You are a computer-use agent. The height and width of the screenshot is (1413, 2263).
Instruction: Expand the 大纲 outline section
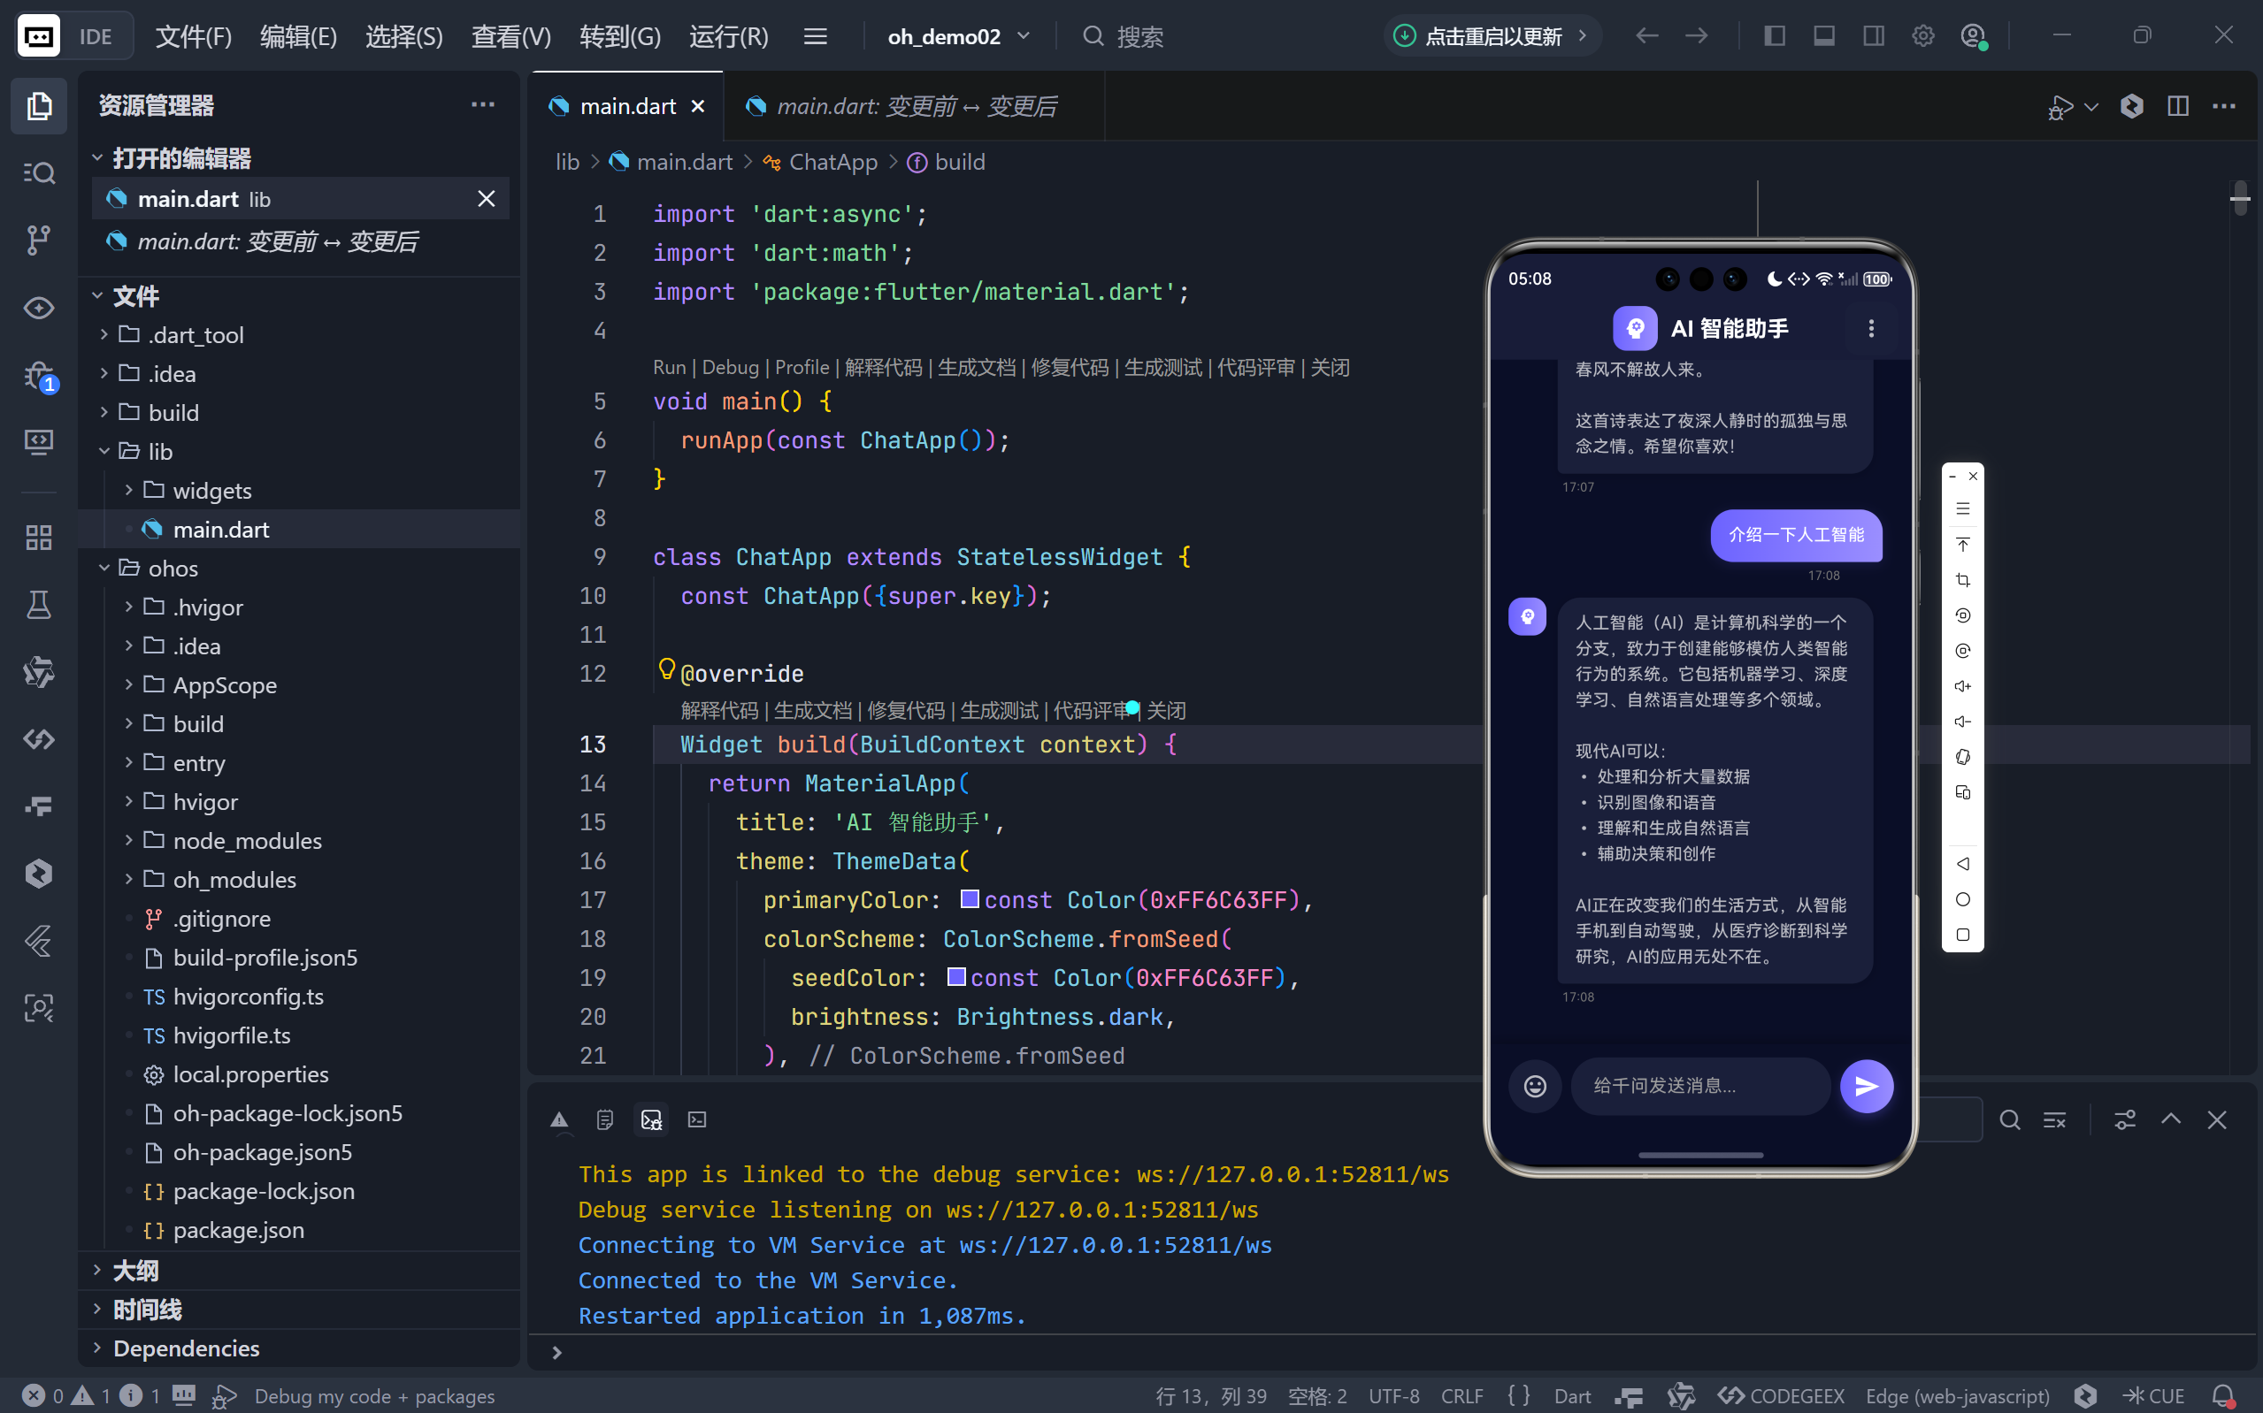point(135,1270)
